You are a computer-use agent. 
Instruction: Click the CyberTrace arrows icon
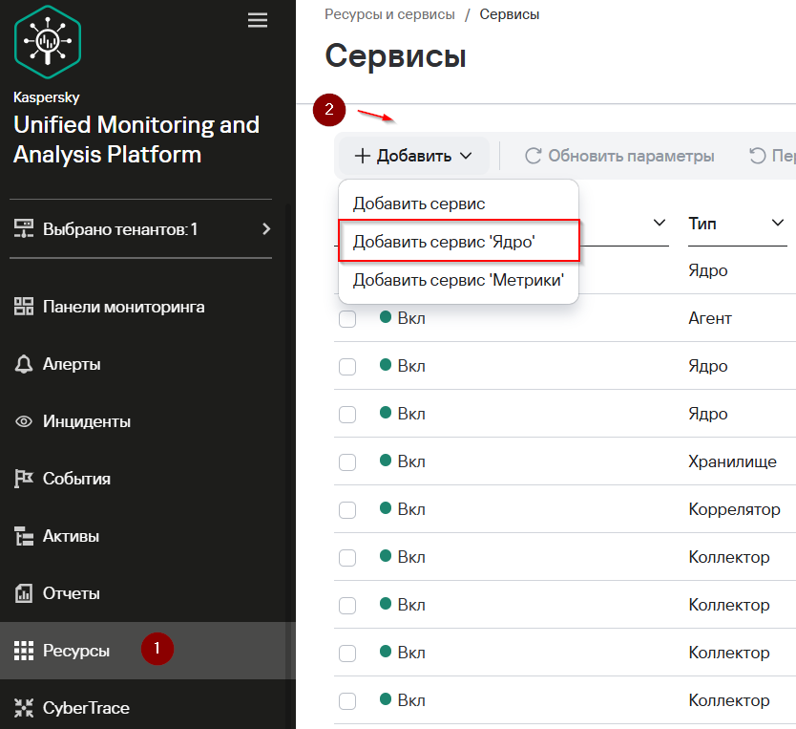pyautogui.click(x=23, y=708)
